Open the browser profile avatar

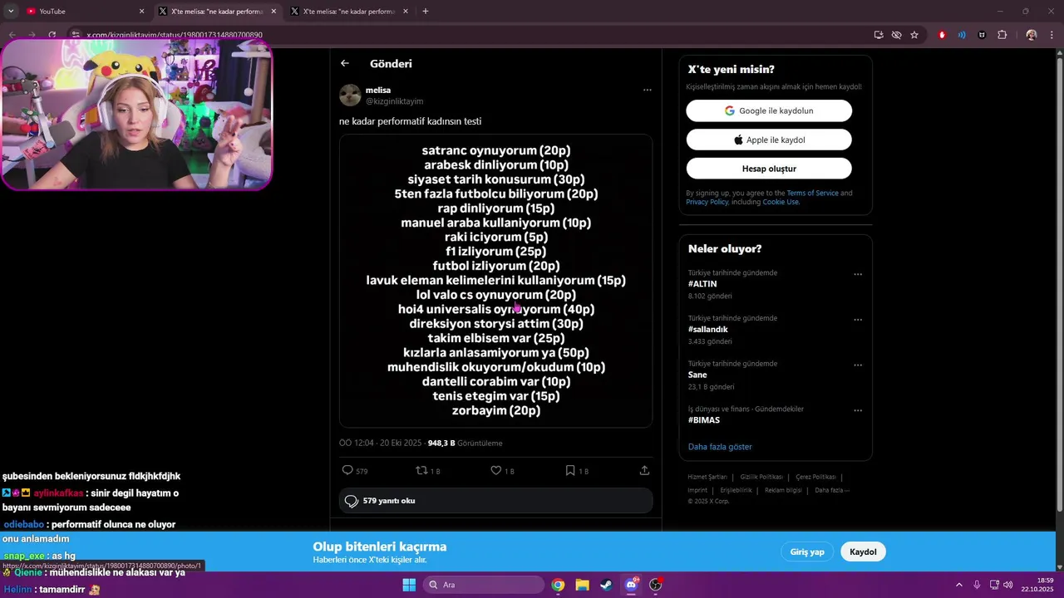[1032, 35]
